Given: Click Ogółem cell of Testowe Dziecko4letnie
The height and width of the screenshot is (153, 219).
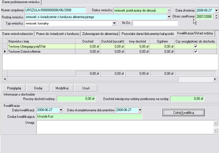Looking at the screenshot, I should tap(162, 51).
